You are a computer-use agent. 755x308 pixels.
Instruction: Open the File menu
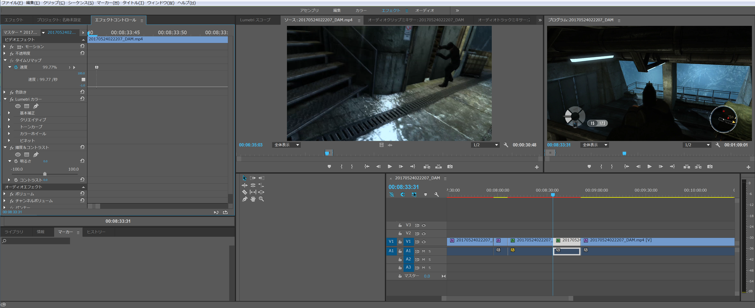tap(12, 3)
